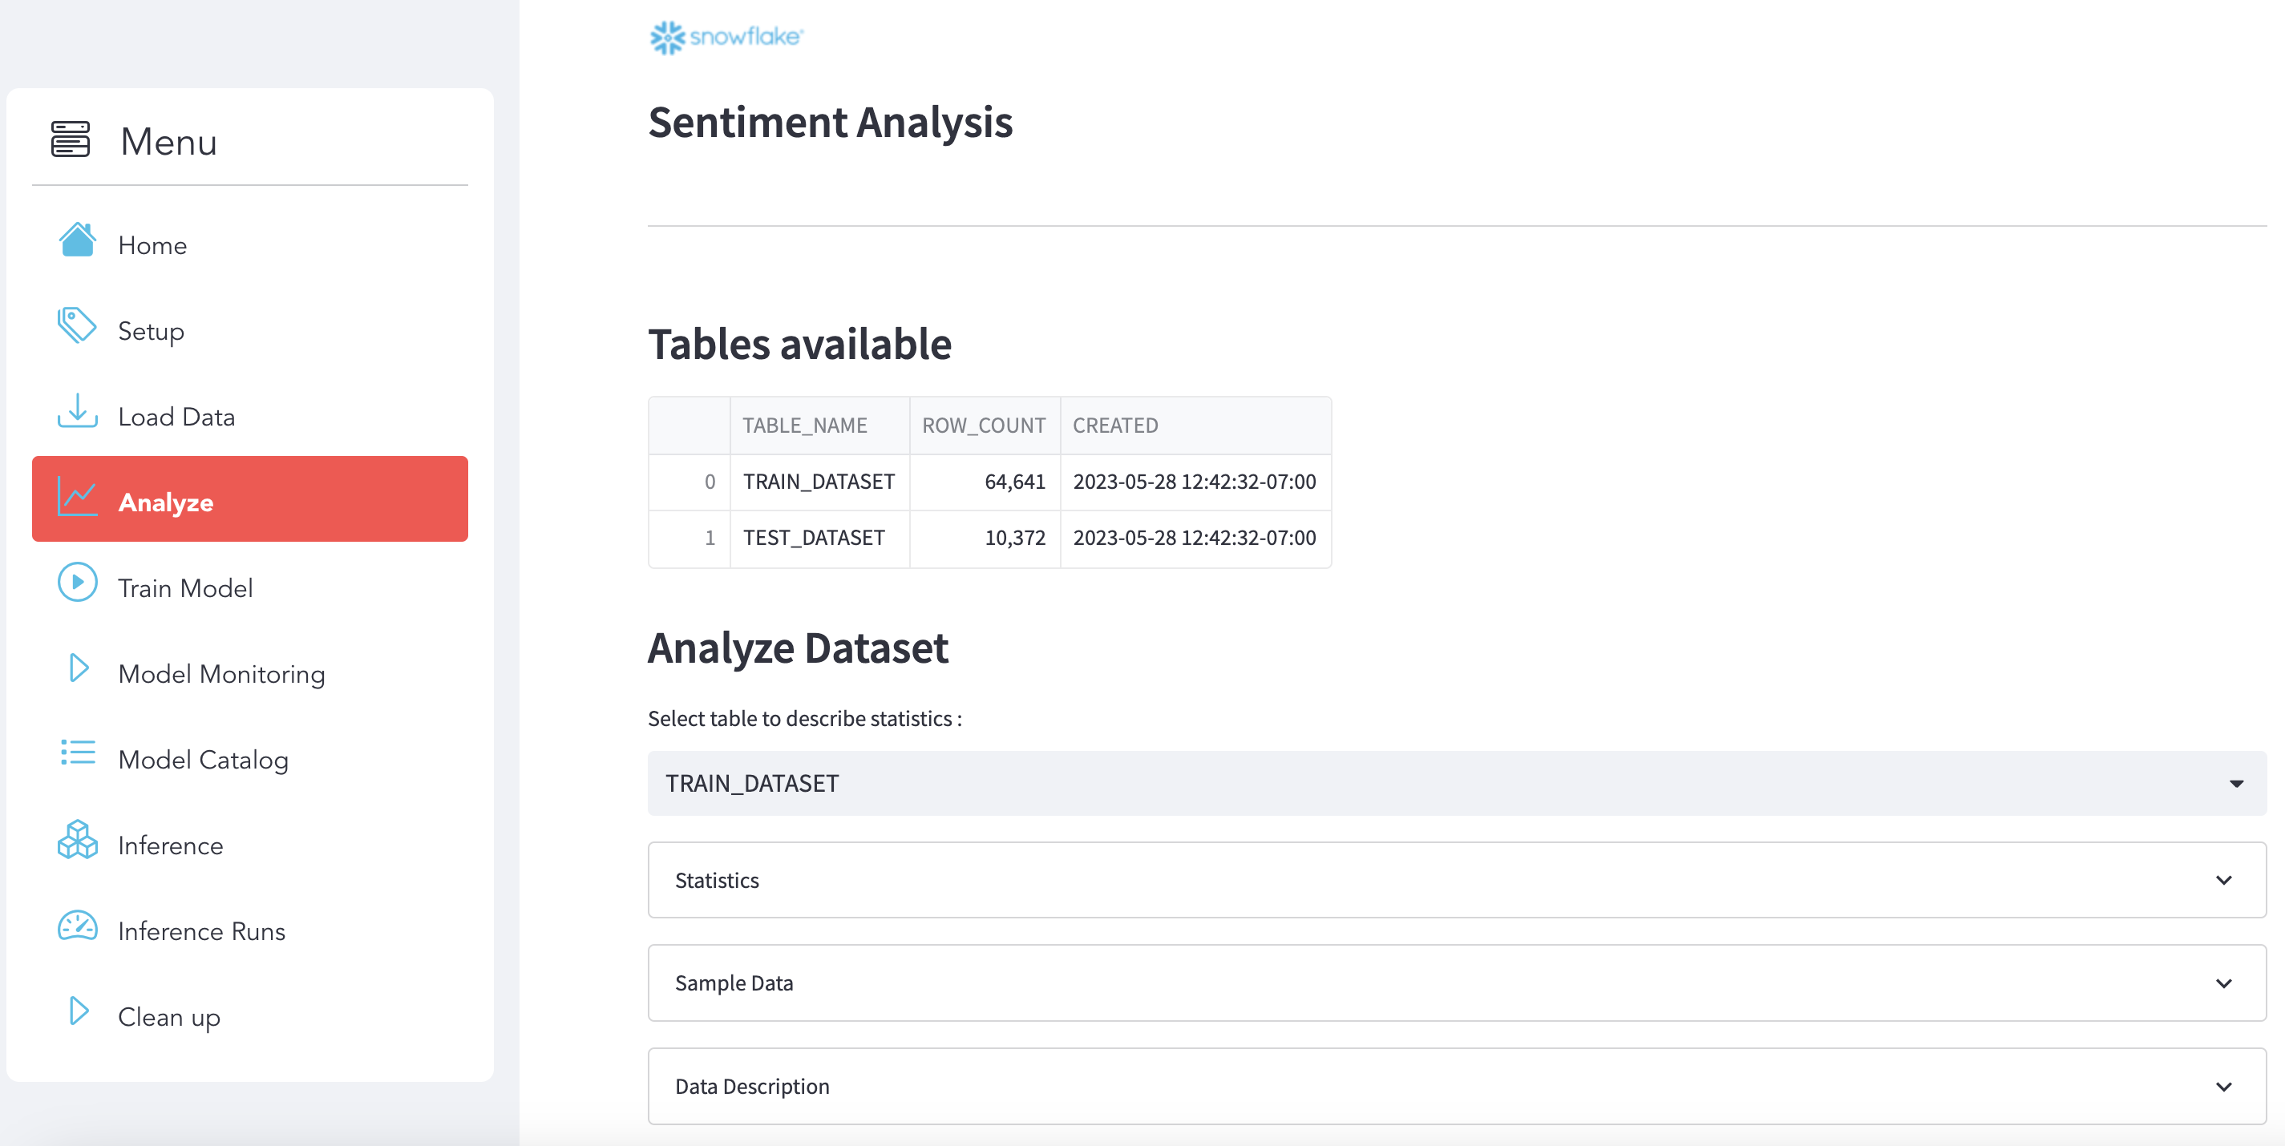The height and width of the screenshot is (1146, 2285).
Task: Click the Setup tag icon
Action: tap(77, 326)
